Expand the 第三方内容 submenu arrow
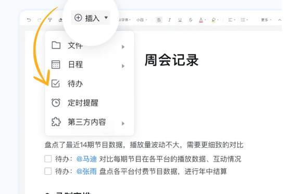 (123, 123)
